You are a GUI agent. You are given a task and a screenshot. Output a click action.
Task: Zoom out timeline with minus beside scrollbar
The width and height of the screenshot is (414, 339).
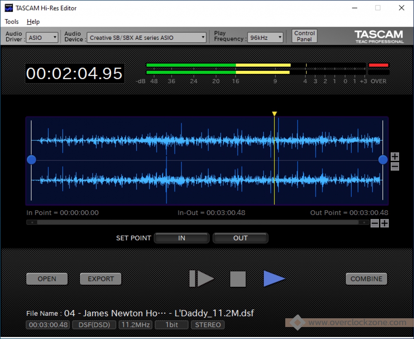click(374, 223)
